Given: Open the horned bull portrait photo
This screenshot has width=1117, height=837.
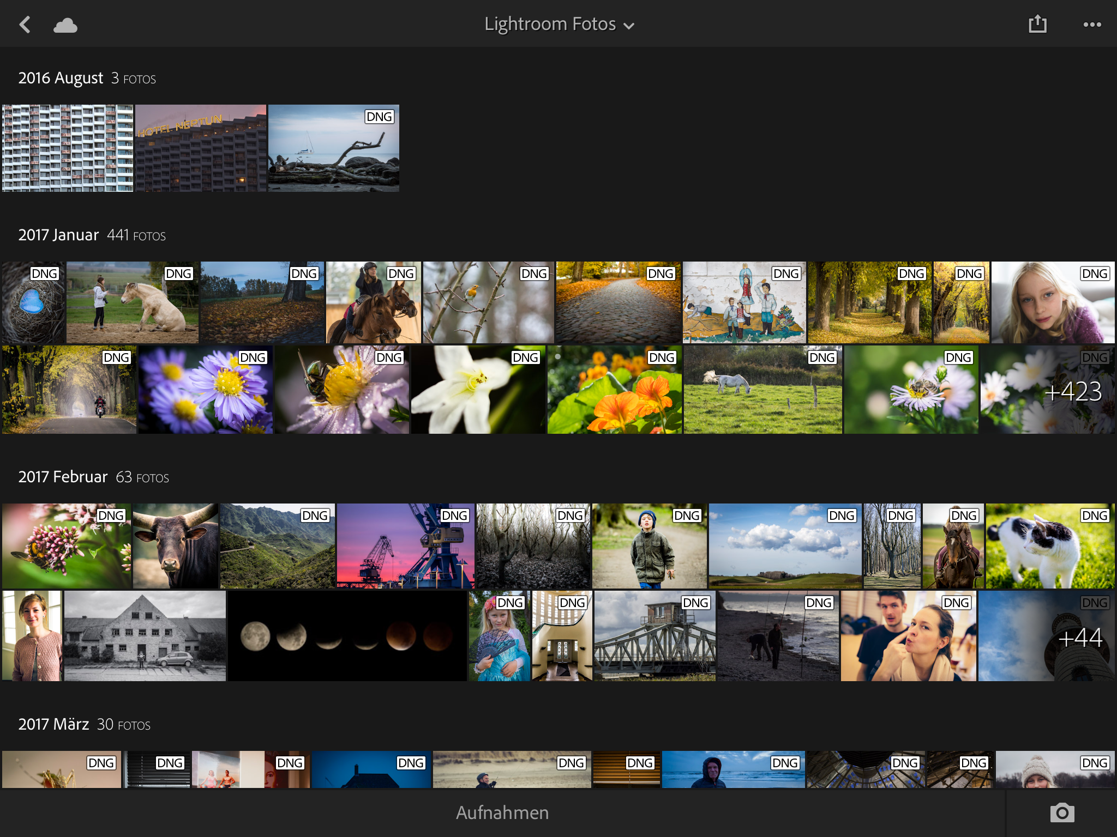Looking at the screenshot, I should [x=176, y=546].
